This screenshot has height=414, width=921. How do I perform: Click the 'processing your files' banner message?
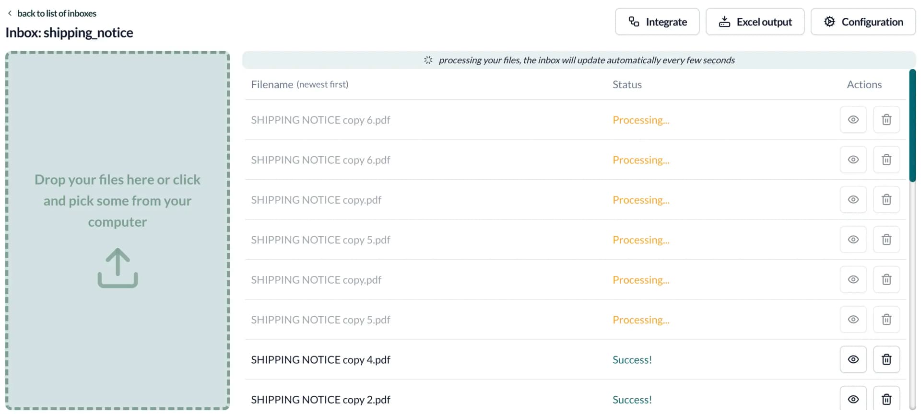(586, 60)
